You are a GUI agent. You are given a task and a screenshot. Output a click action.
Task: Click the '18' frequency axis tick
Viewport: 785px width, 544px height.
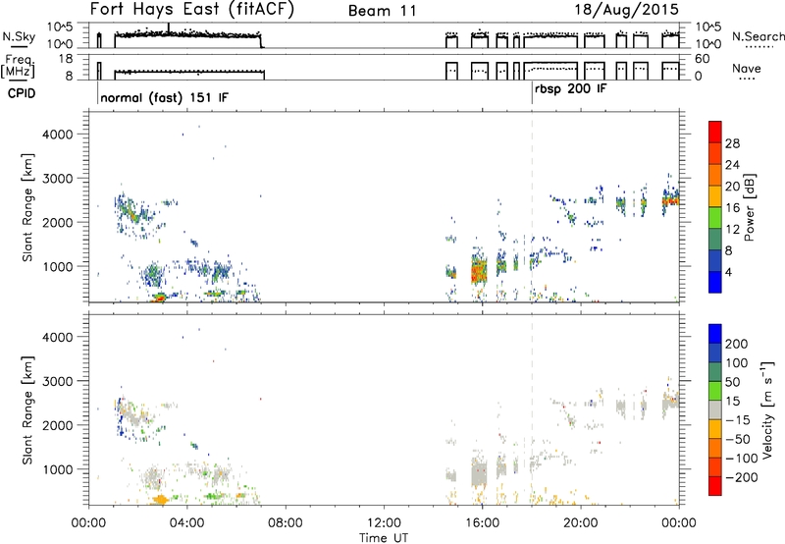pos(66,59)
